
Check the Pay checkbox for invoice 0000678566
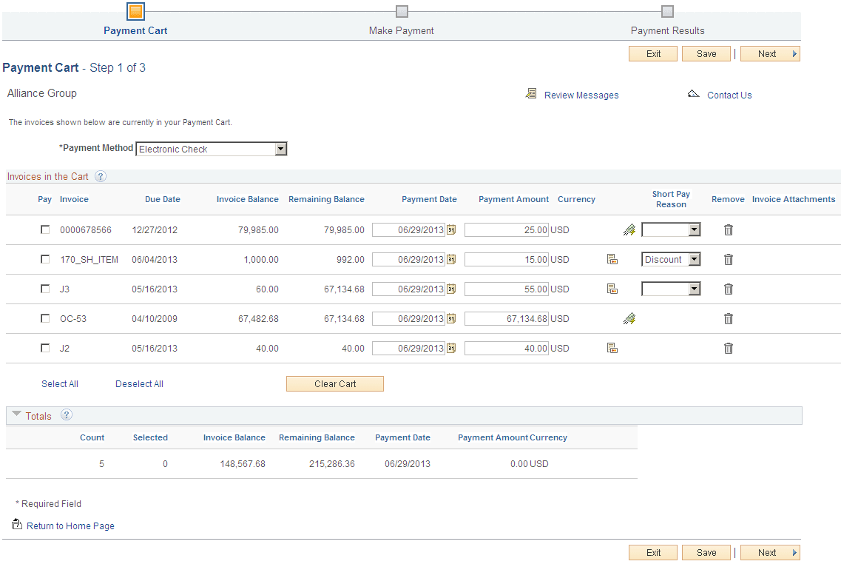(x=45, y=229)
